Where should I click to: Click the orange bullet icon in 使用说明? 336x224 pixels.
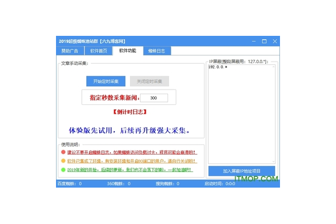[x=63, y=161]
